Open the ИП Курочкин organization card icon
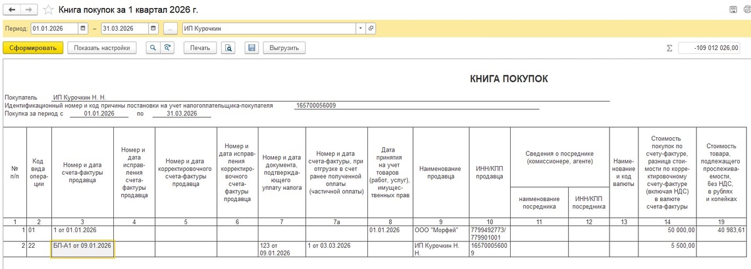Viewport: 751px width, 269px height. (371, 29)
